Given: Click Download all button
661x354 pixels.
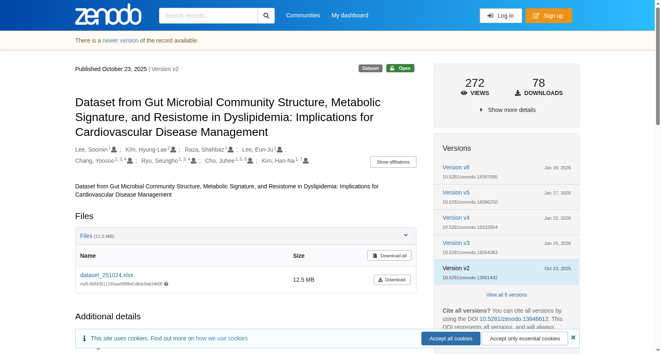Looking at the screenshot, I should coord(389,256).
